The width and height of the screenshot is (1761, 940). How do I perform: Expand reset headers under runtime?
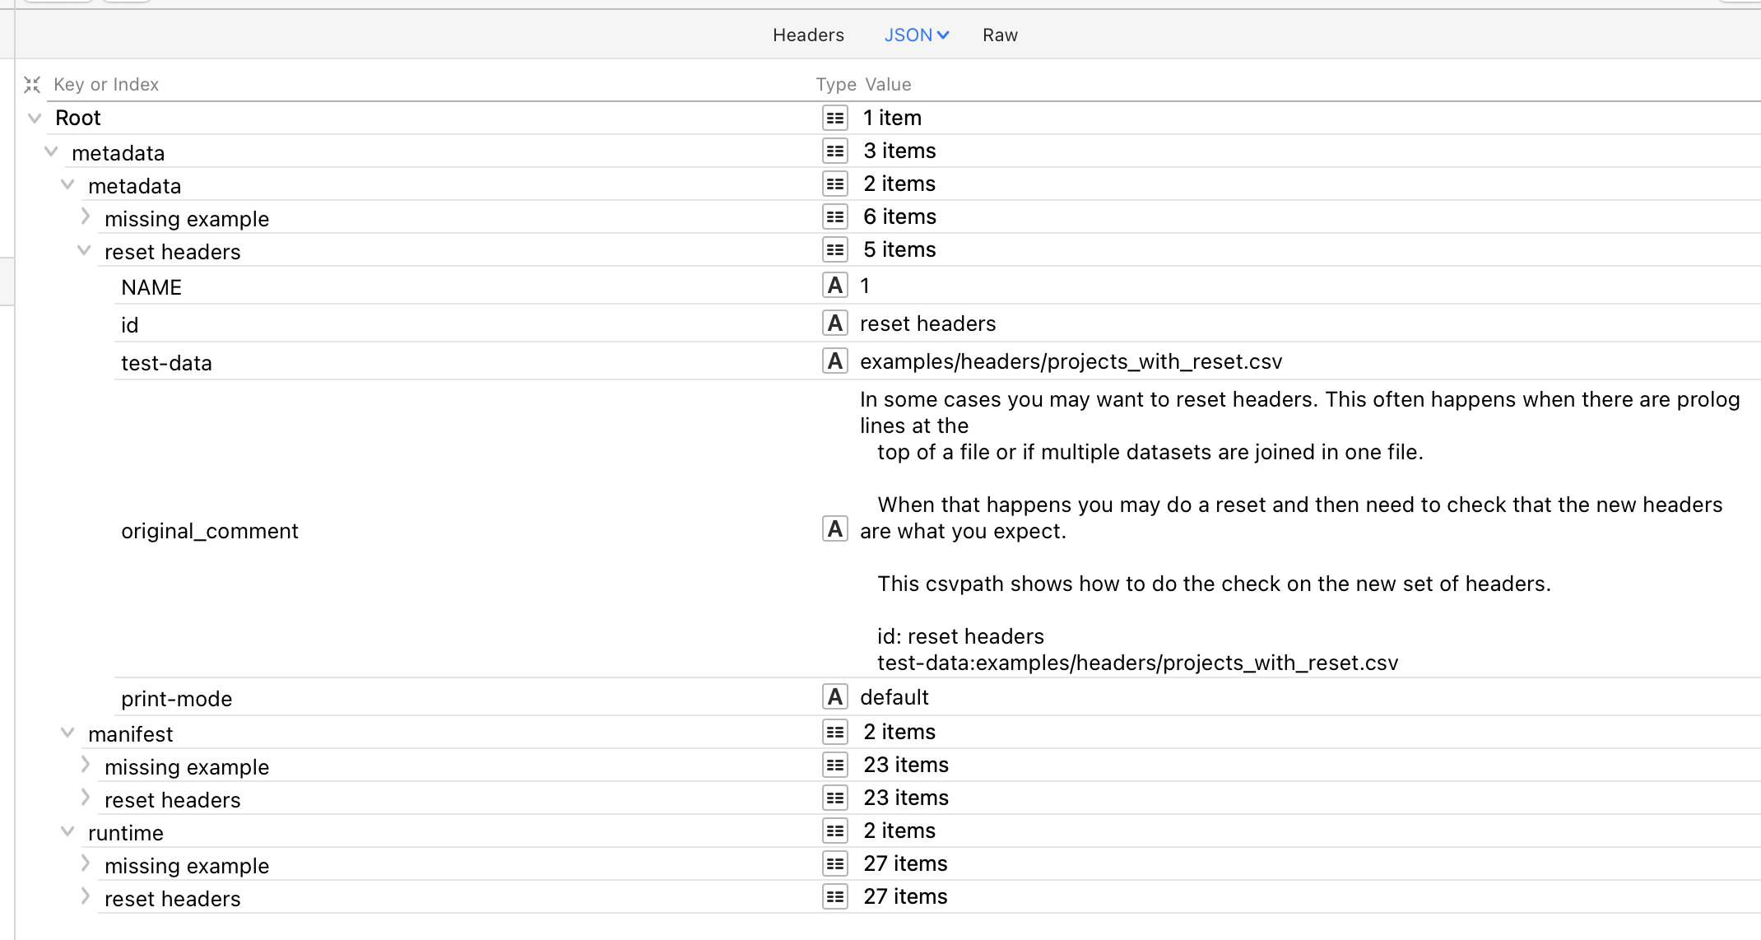(x=85, y=896)
